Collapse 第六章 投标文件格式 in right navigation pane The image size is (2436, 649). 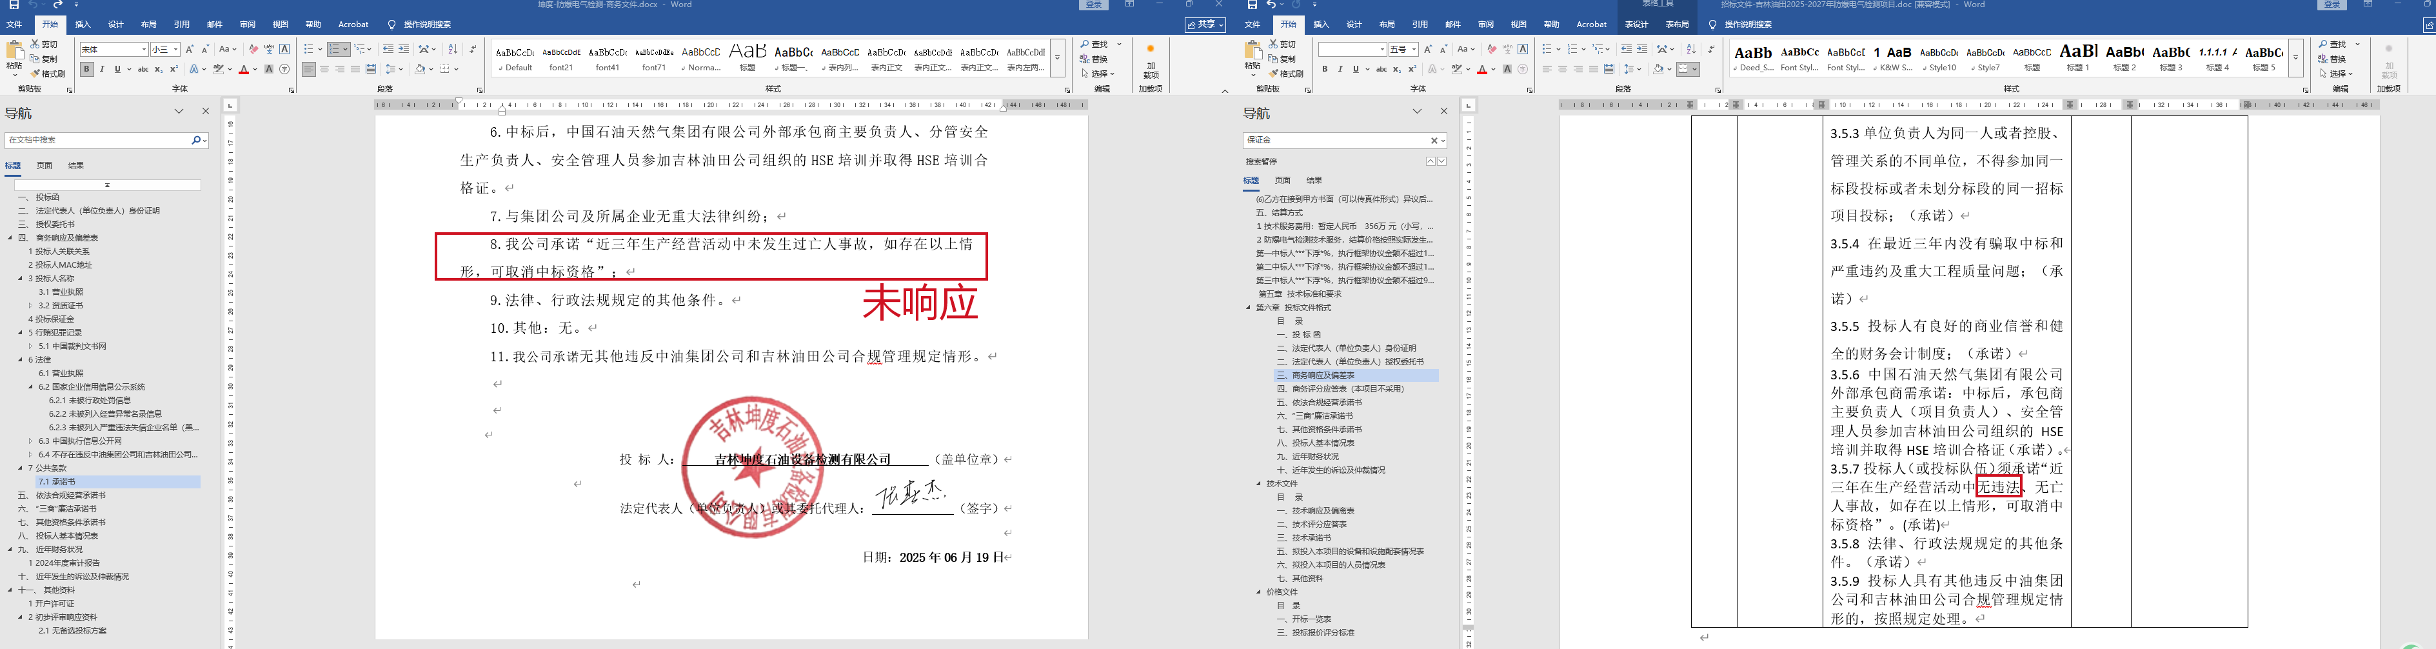pos(1248,308)
